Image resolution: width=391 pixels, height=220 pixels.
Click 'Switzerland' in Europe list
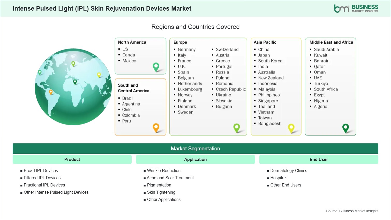pyautogui.click(x=227, y=50)
